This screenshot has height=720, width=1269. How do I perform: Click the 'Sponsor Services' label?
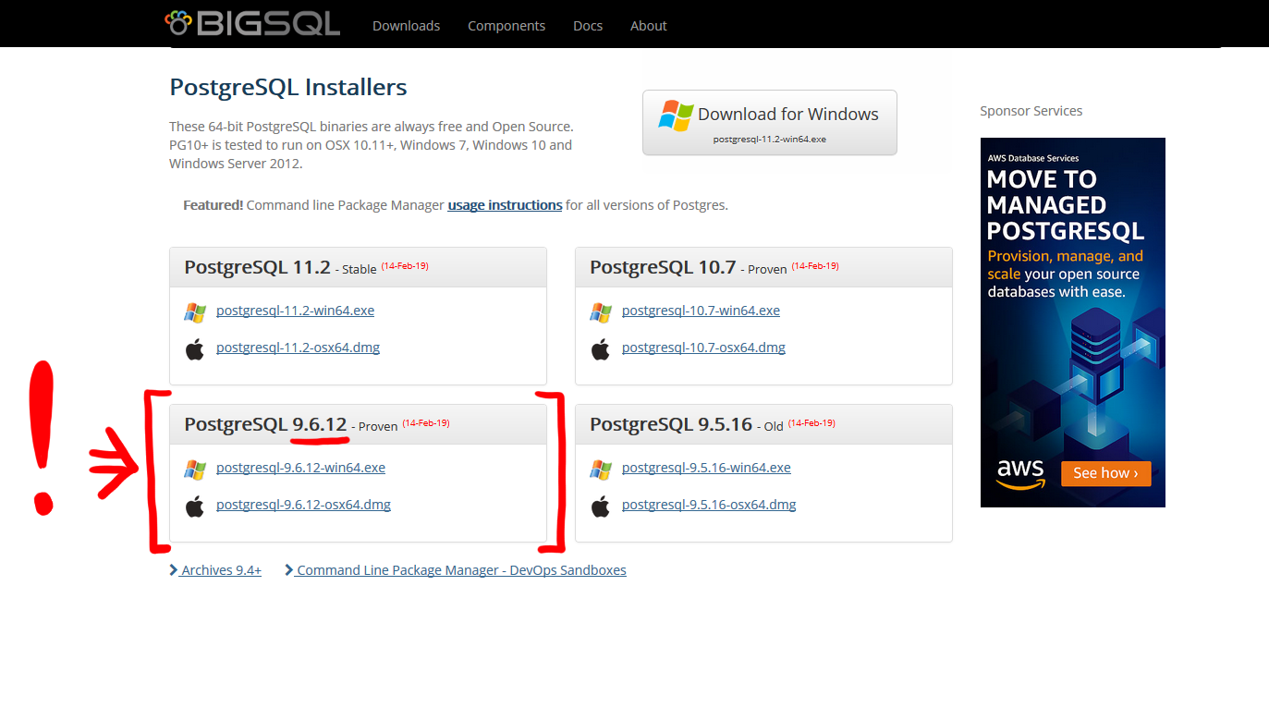[x=1031, y=111]
